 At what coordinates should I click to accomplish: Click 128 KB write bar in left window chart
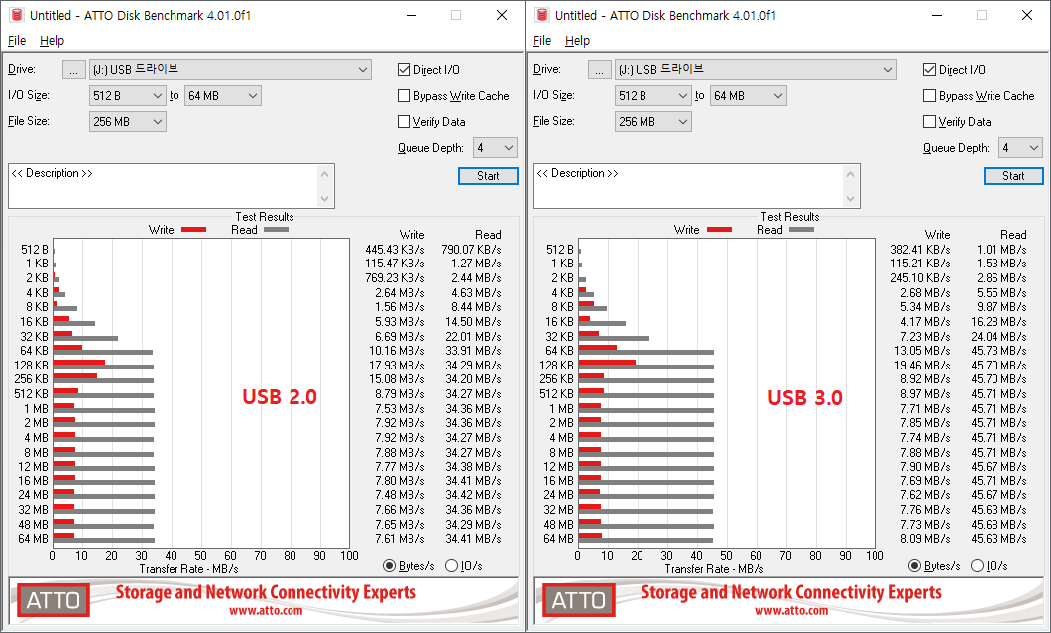pyautogui.click(x=79, y=363)
